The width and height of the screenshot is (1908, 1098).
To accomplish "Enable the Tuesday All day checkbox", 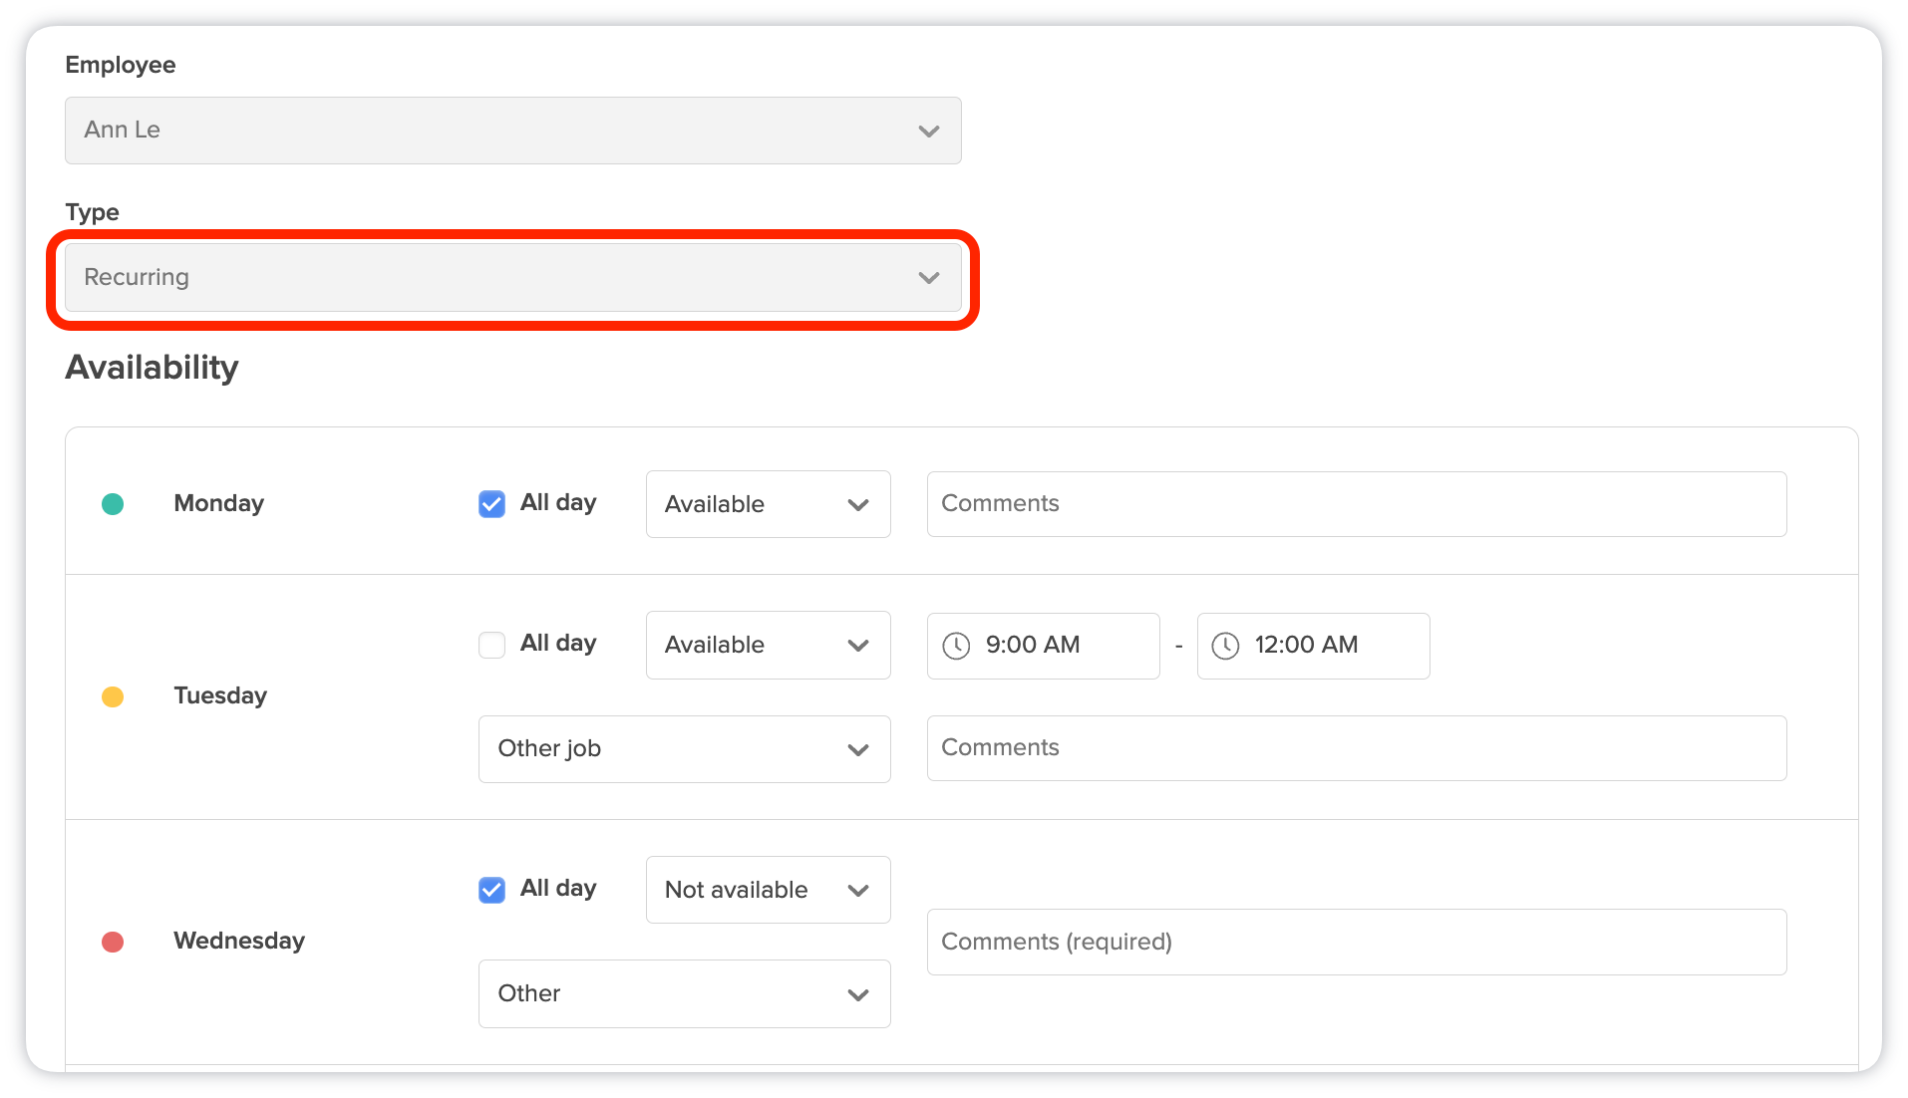I will pyautogui.click(x=491, y=645).
